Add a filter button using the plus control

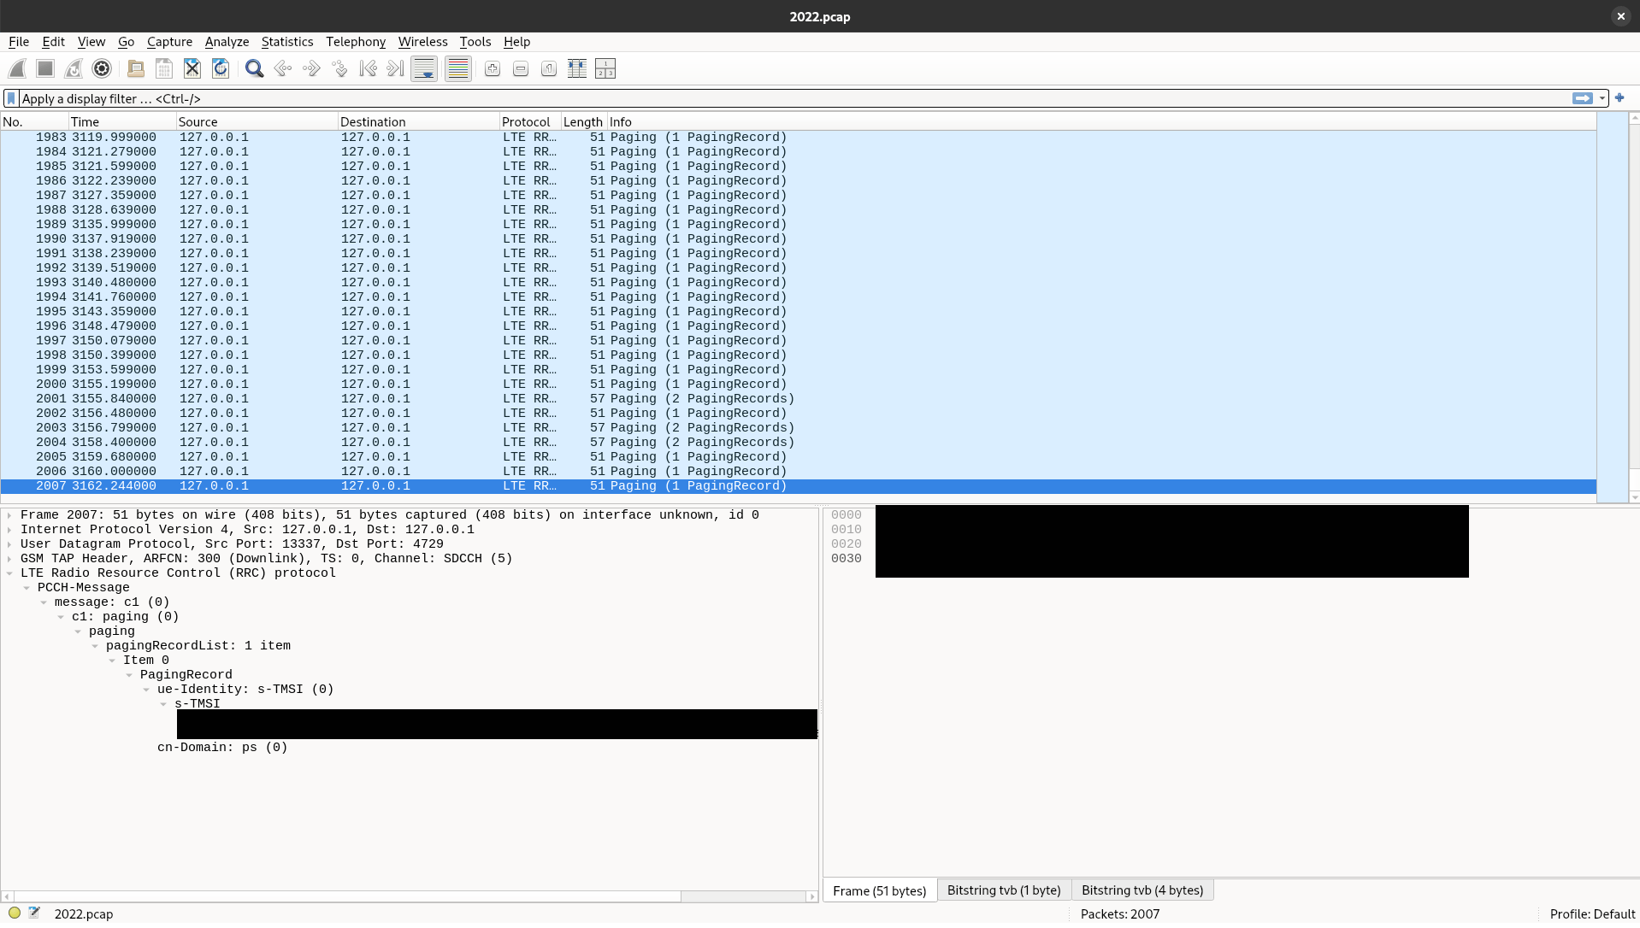(x=1620, y=98)
